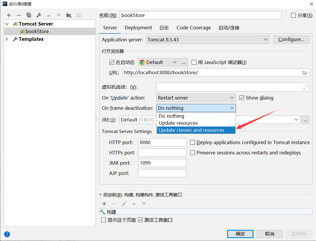Remove the selected before-launch task
316x241 pixels.
[114, 204]
